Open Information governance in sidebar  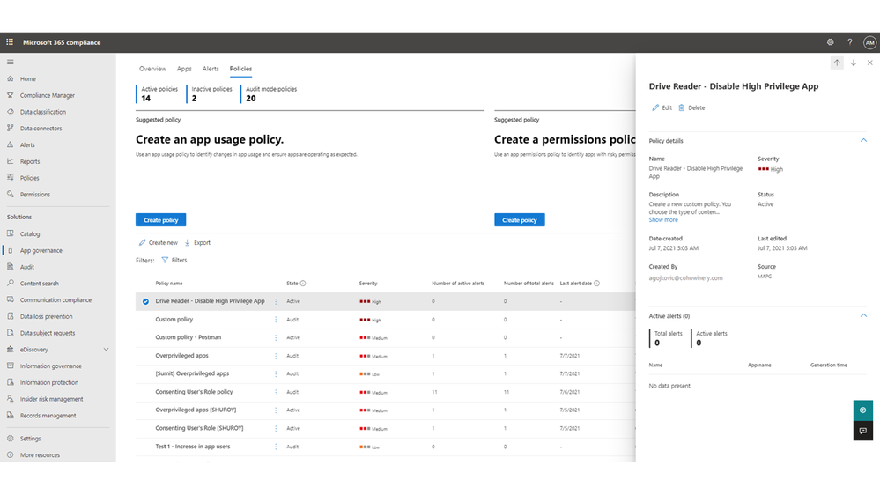[x=50, y=366]
